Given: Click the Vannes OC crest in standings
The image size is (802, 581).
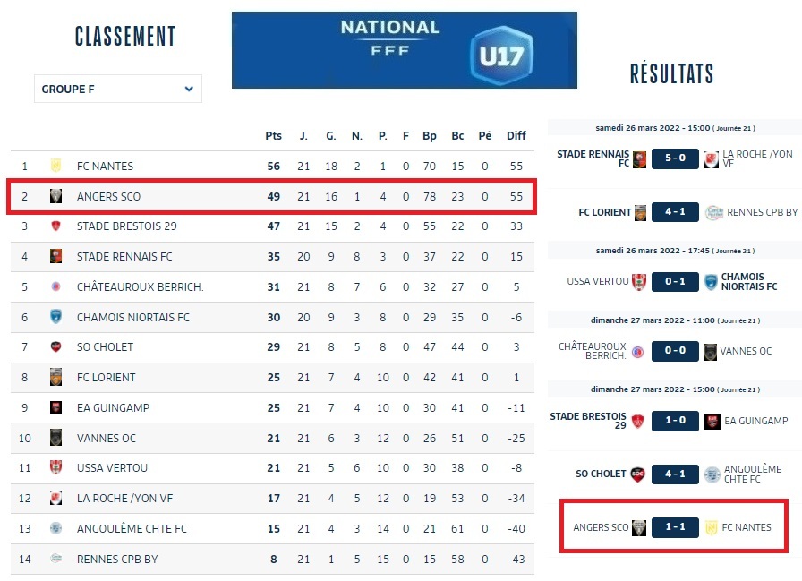Looking at the screenshot, I should pyautogui.click(x=55, y=438).
